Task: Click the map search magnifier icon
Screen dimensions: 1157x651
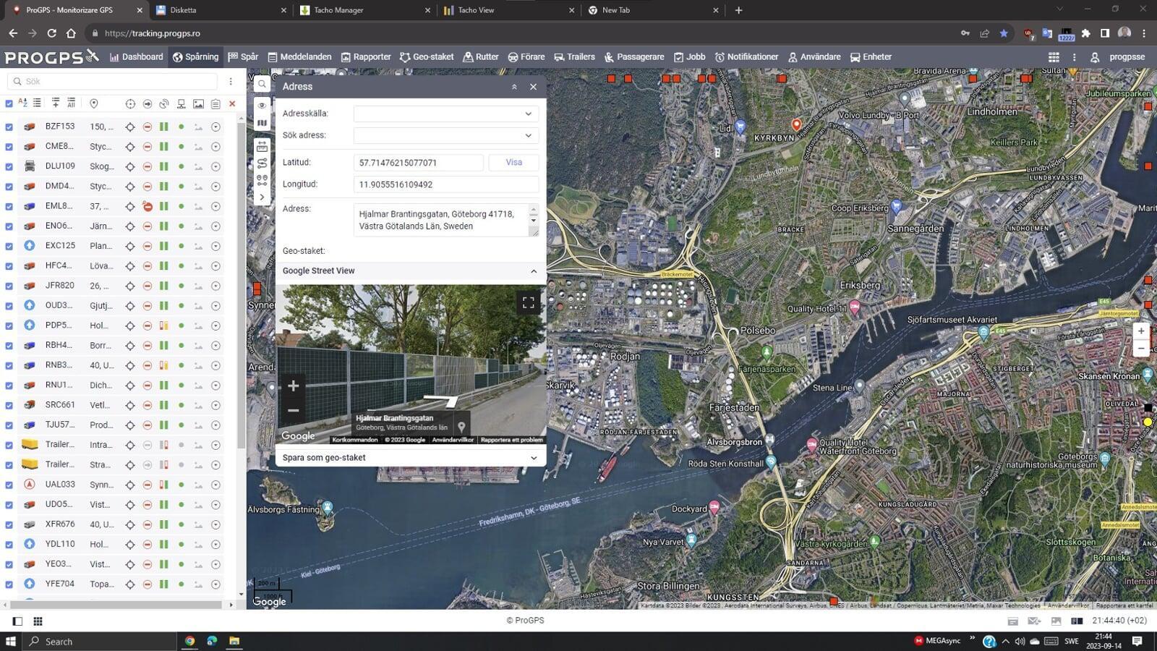Action: pos(262,84)
